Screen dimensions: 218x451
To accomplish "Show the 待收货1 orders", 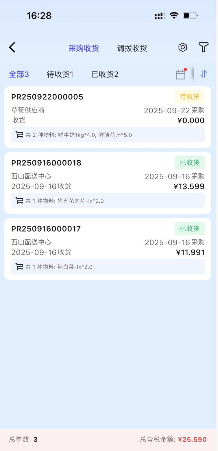I will [60, 74].
